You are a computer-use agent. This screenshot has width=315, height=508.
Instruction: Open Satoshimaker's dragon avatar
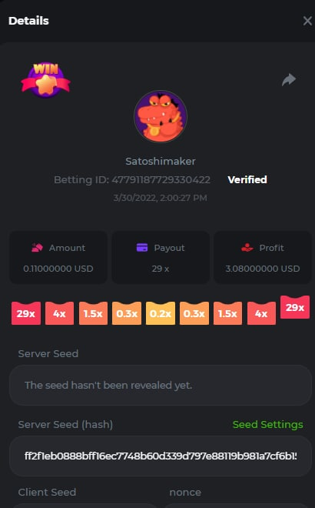click(161, 116)
